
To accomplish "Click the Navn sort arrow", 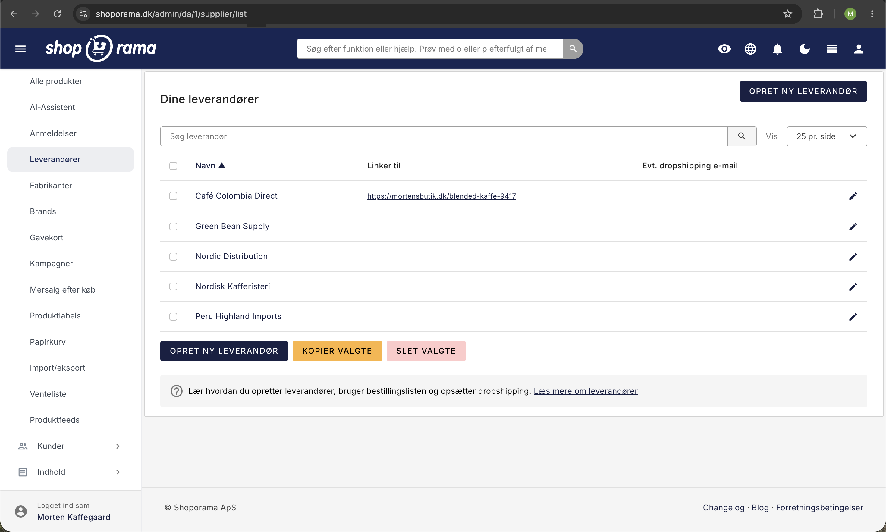I will click(222, 166).
